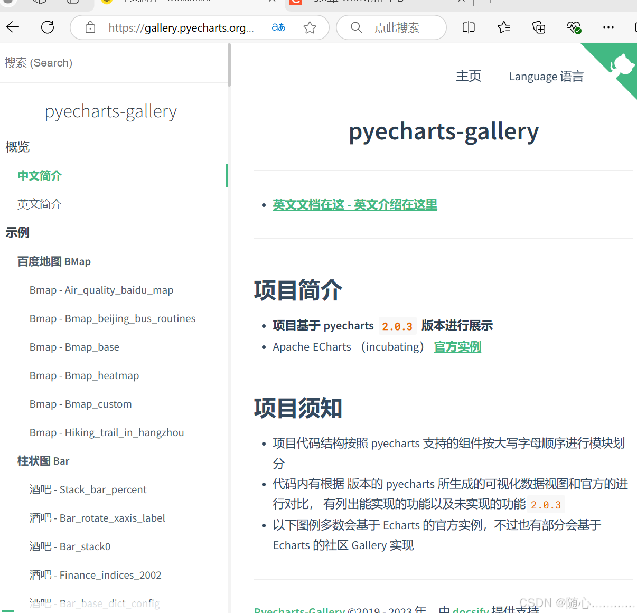The image size is (637, 613).
Task: Open the collections icon
Action: [539, 27]
